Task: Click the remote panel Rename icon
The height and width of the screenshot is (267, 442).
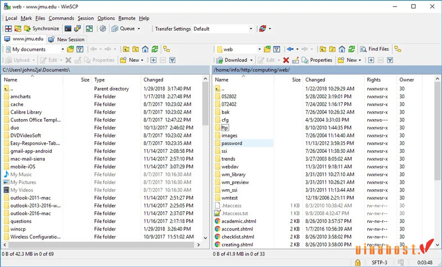Action: (x=296, y=60)
